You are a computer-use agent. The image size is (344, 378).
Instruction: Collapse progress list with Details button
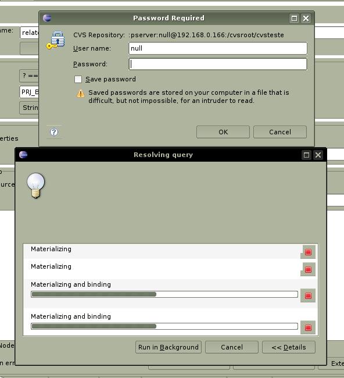289,347
